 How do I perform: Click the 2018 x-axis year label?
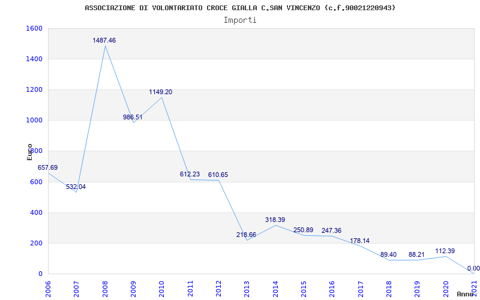coord(389,289)
